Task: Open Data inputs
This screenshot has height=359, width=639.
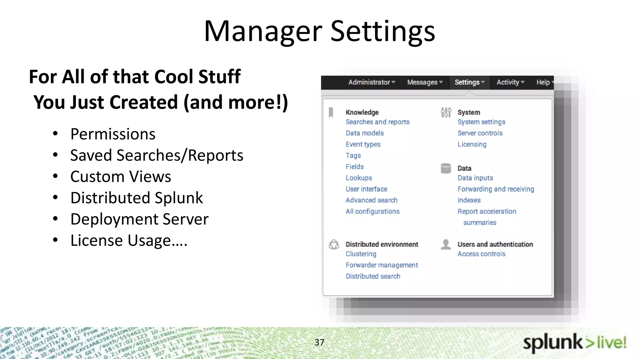Action: click(475, 178)
